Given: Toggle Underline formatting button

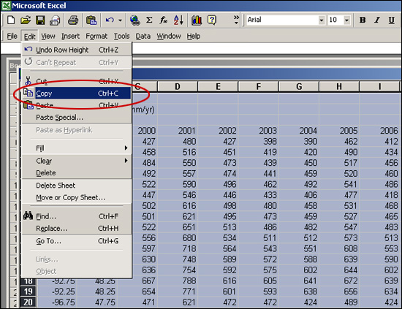Looking at the screenshot, I should click(392, 20).
